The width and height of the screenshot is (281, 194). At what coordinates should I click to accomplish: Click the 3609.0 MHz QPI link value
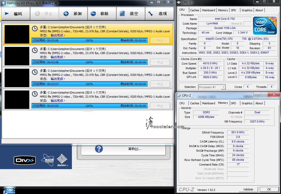click(x=210, y=77)
